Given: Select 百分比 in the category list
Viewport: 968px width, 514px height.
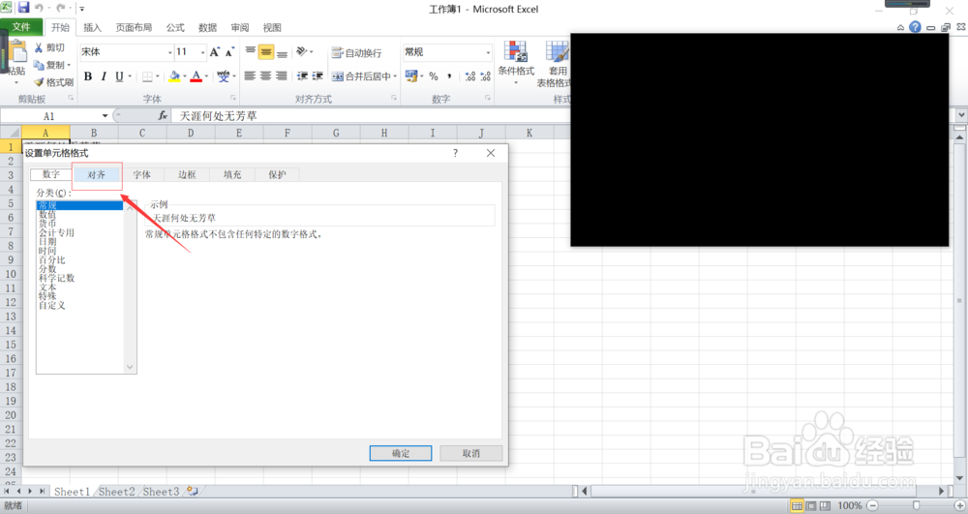Looking at the screenshot, I should 52,259.
